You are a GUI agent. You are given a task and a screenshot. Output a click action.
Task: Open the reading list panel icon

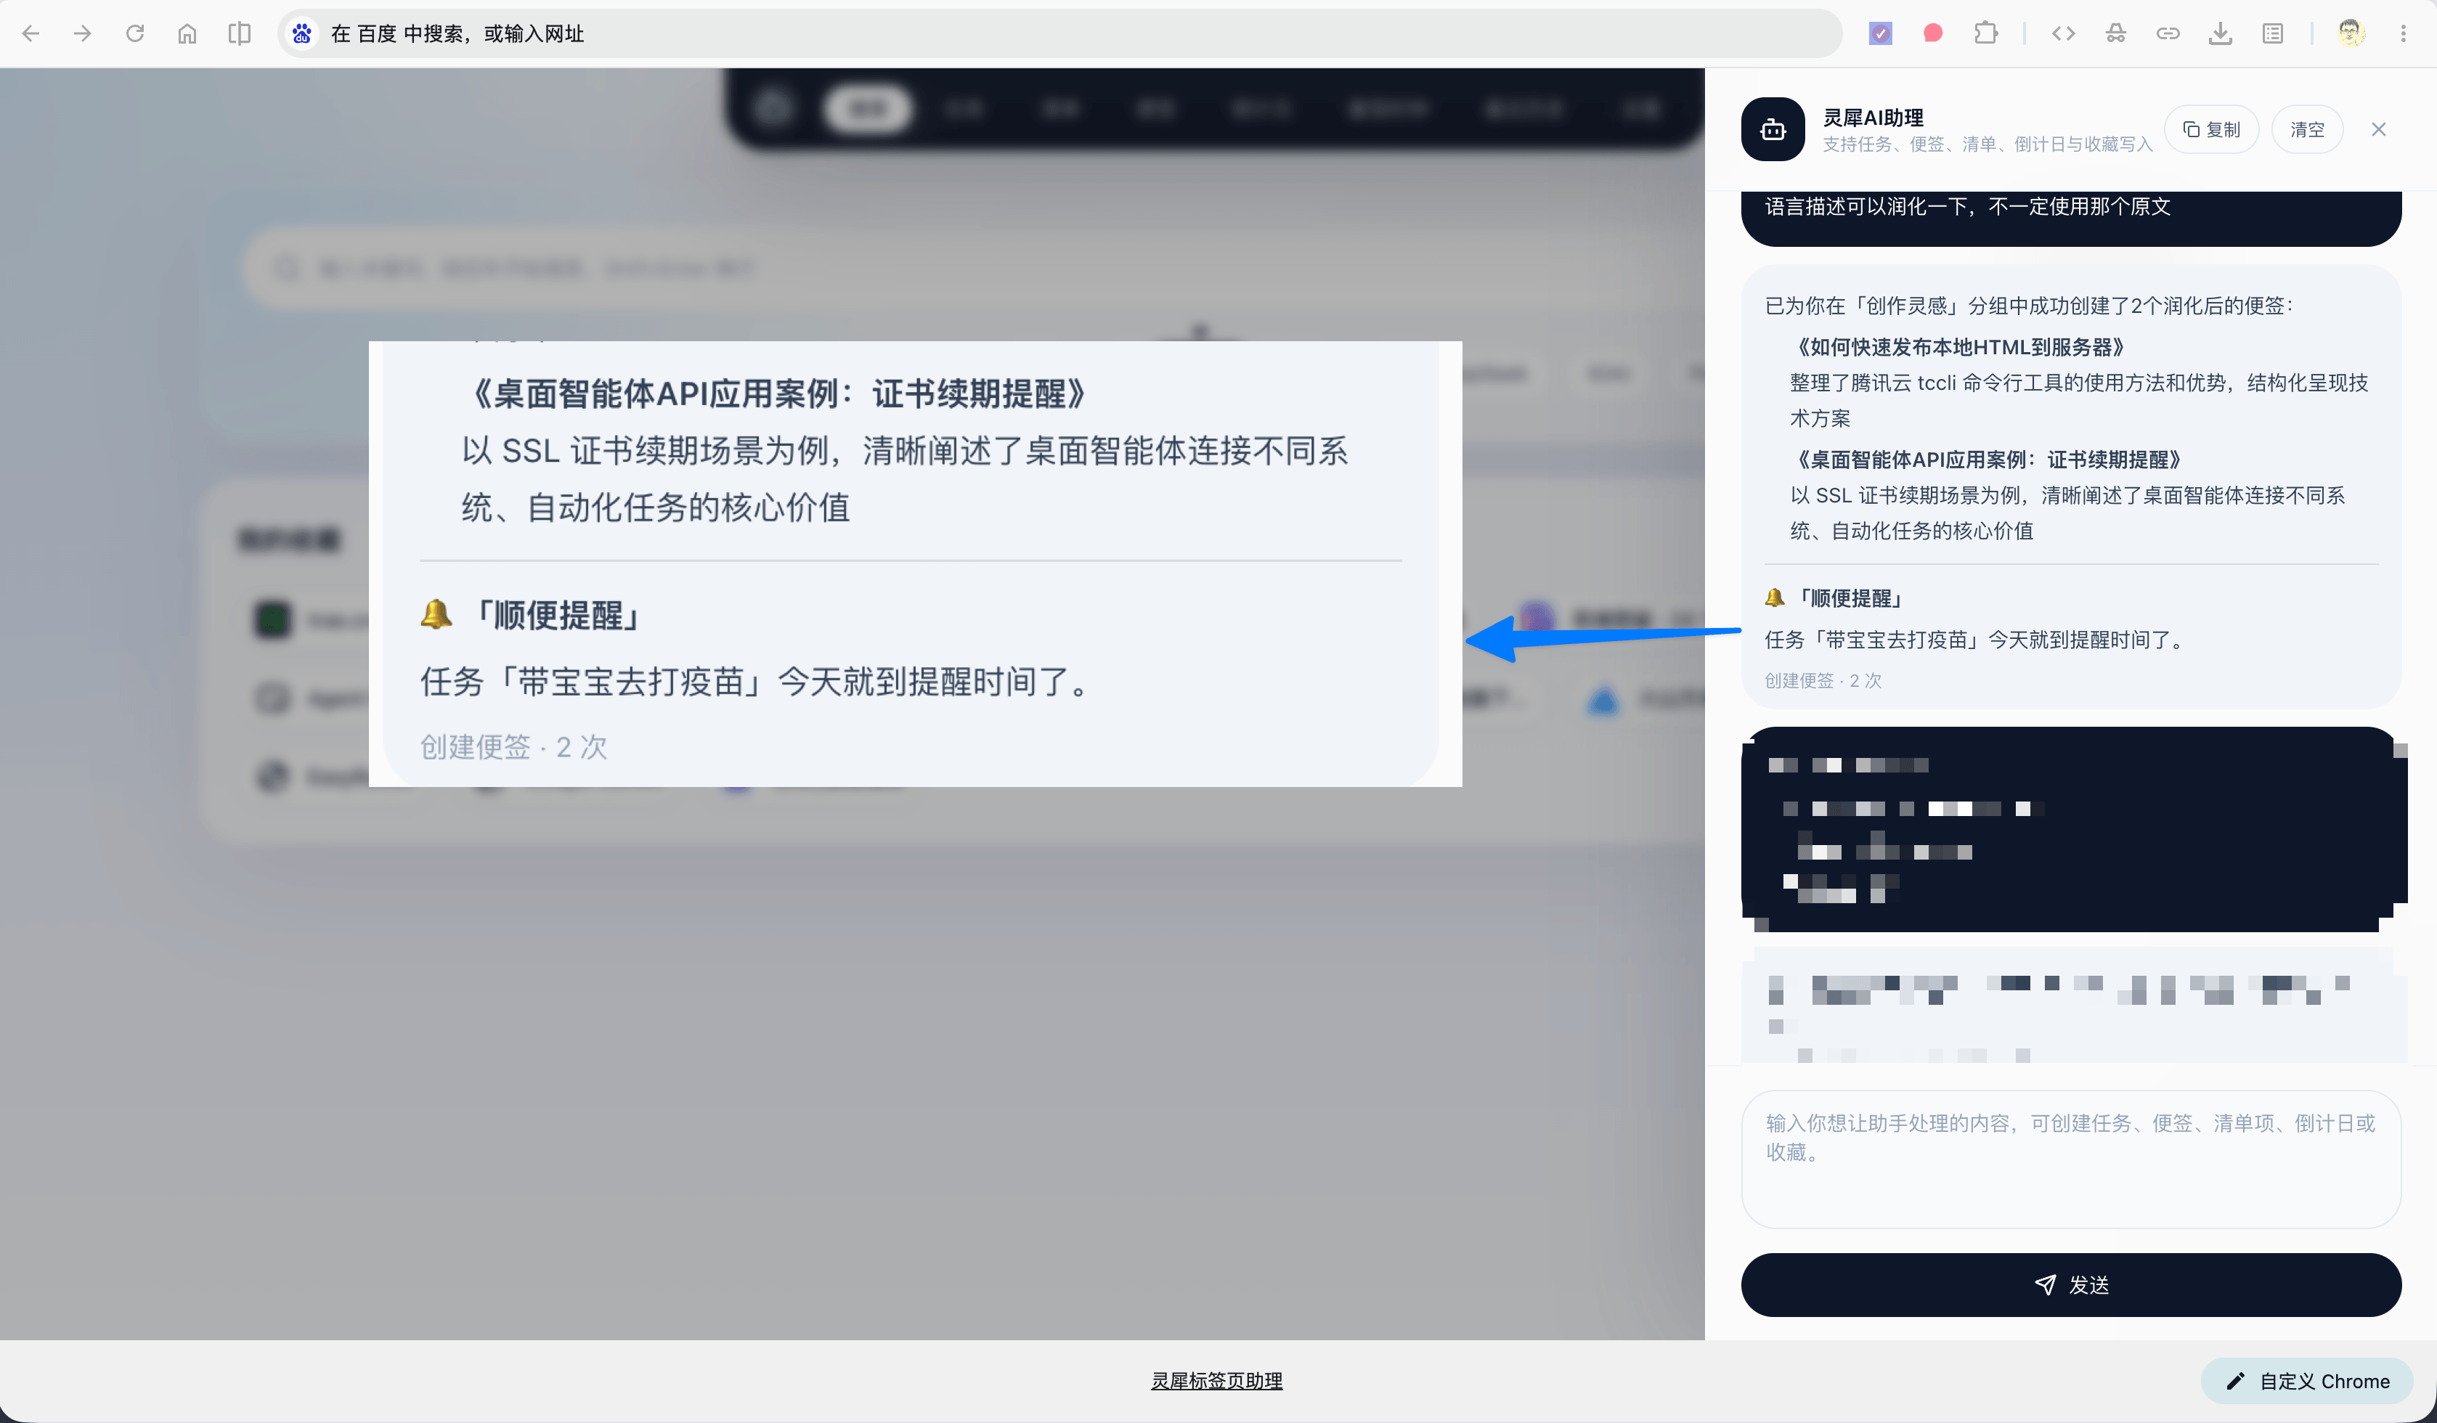(x=2273, y=34)
